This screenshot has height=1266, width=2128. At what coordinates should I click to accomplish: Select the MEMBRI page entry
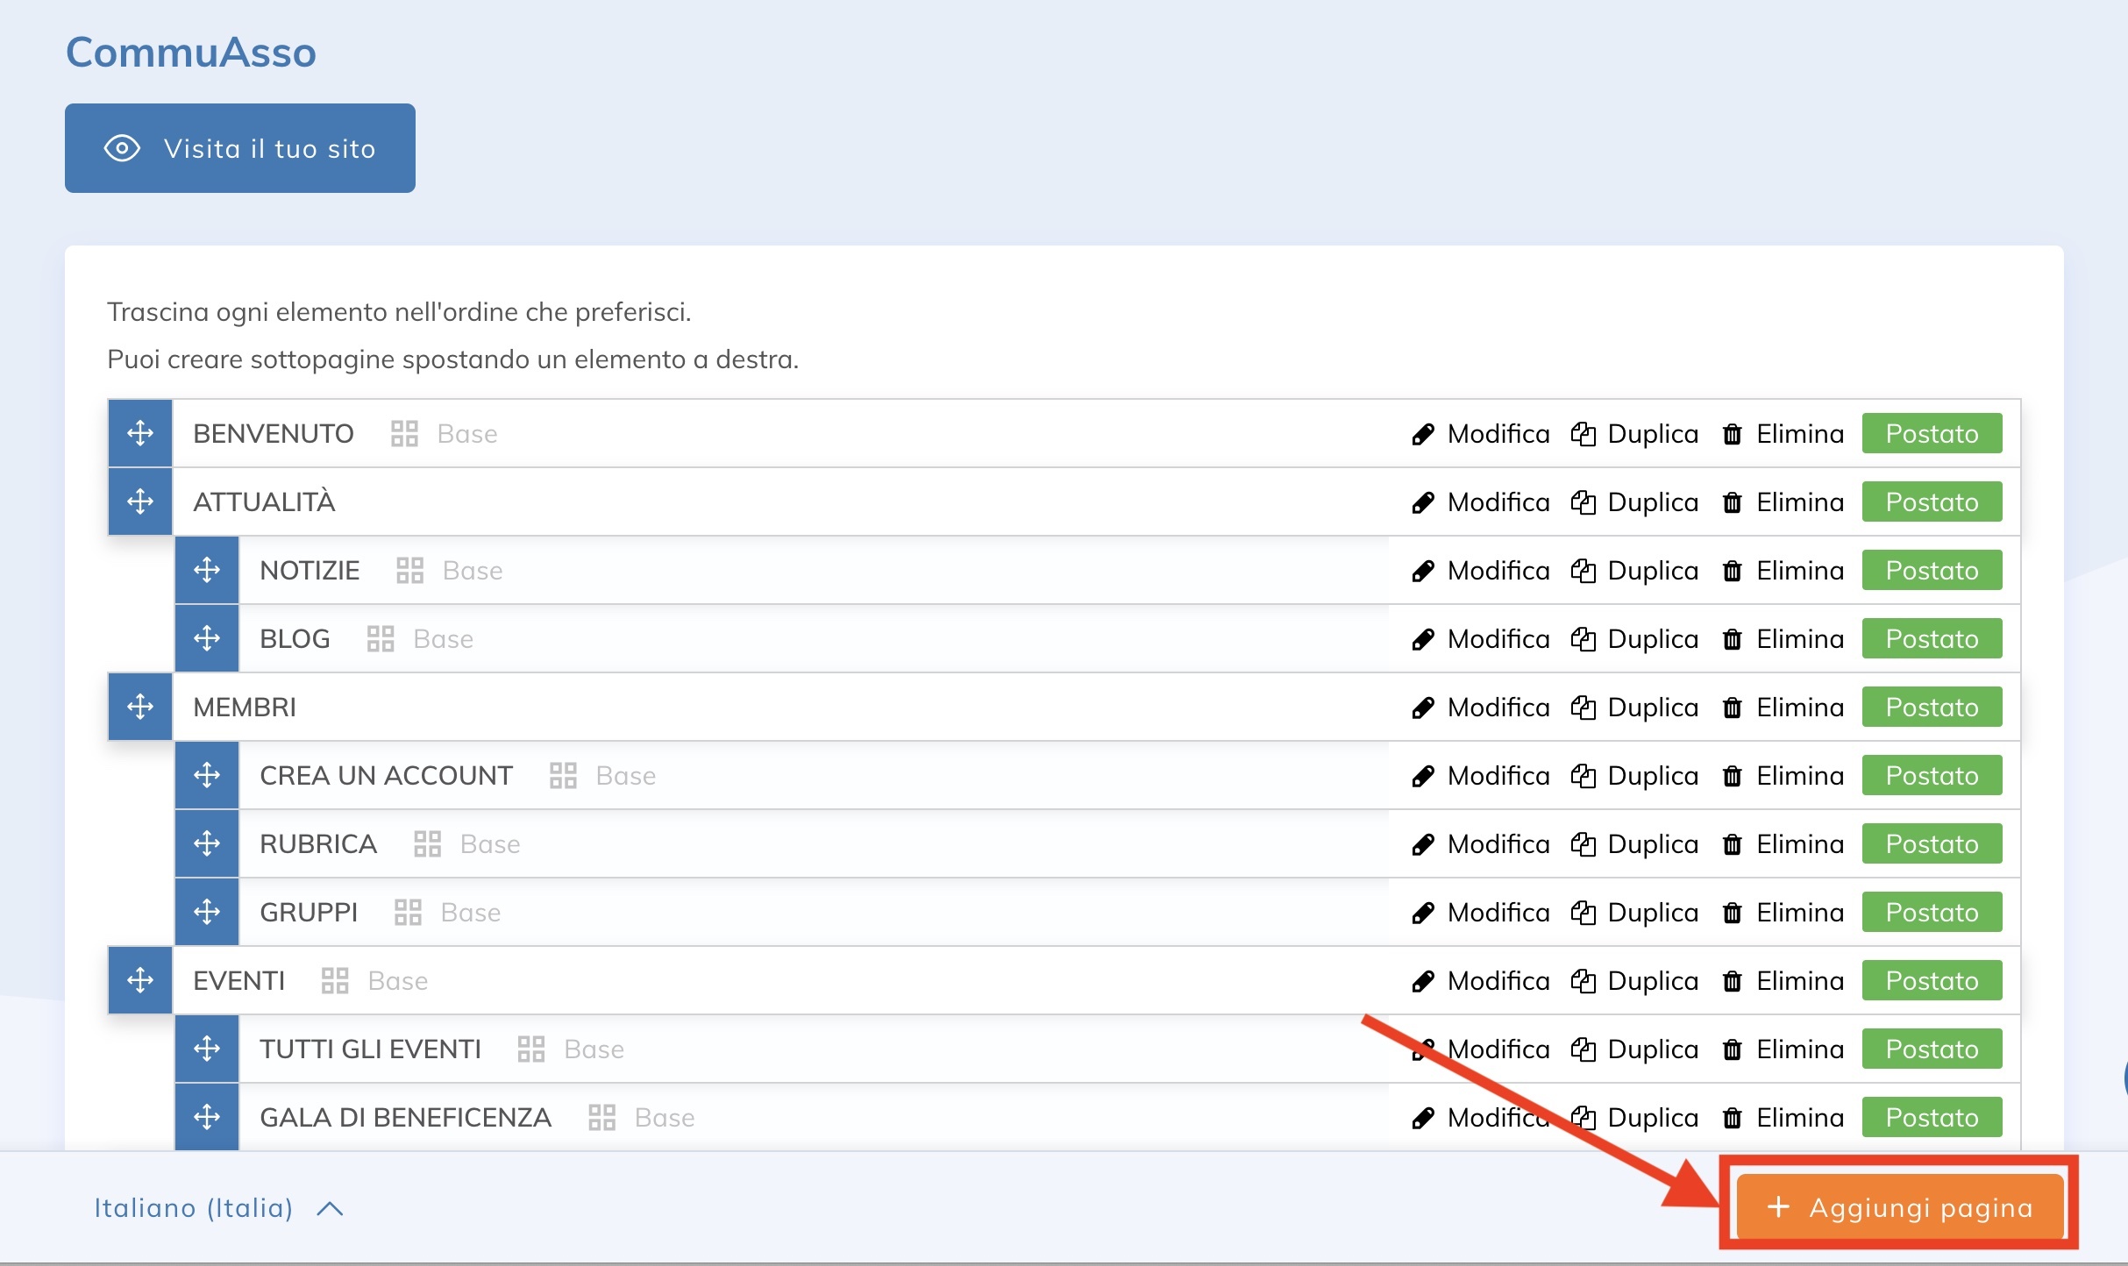click(x=245, y=708)
